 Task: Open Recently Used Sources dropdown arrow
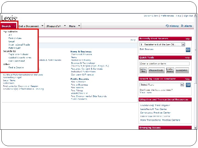click(183, 44)
